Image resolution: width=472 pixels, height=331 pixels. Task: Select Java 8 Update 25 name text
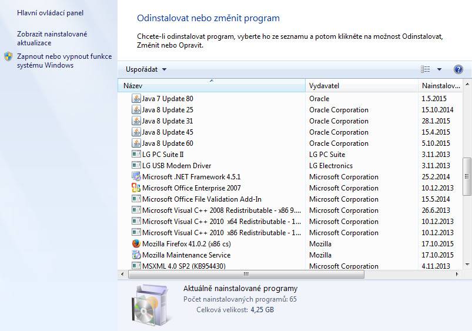click(x=168, y=109)
